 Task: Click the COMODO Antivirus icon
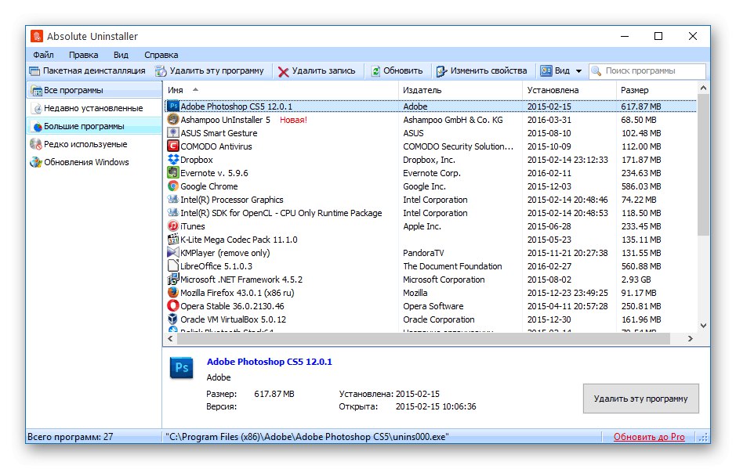pos(172,146)
